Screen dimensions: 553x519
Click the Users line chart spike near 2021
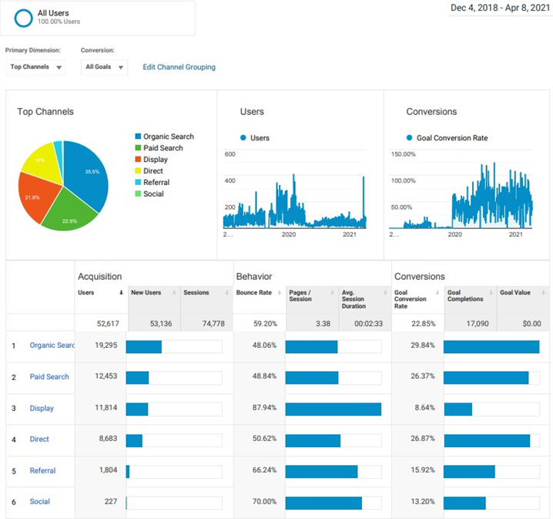[x=364, y=197]
